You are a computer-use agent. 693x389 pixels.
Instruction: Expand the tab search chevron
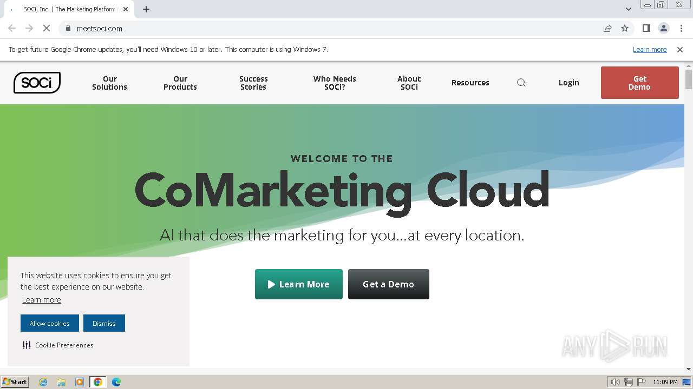629,9
